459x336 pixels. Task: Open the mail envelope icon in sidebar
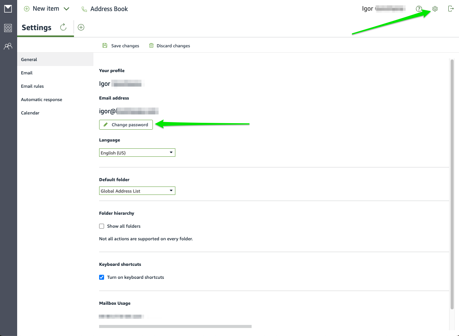8,8
